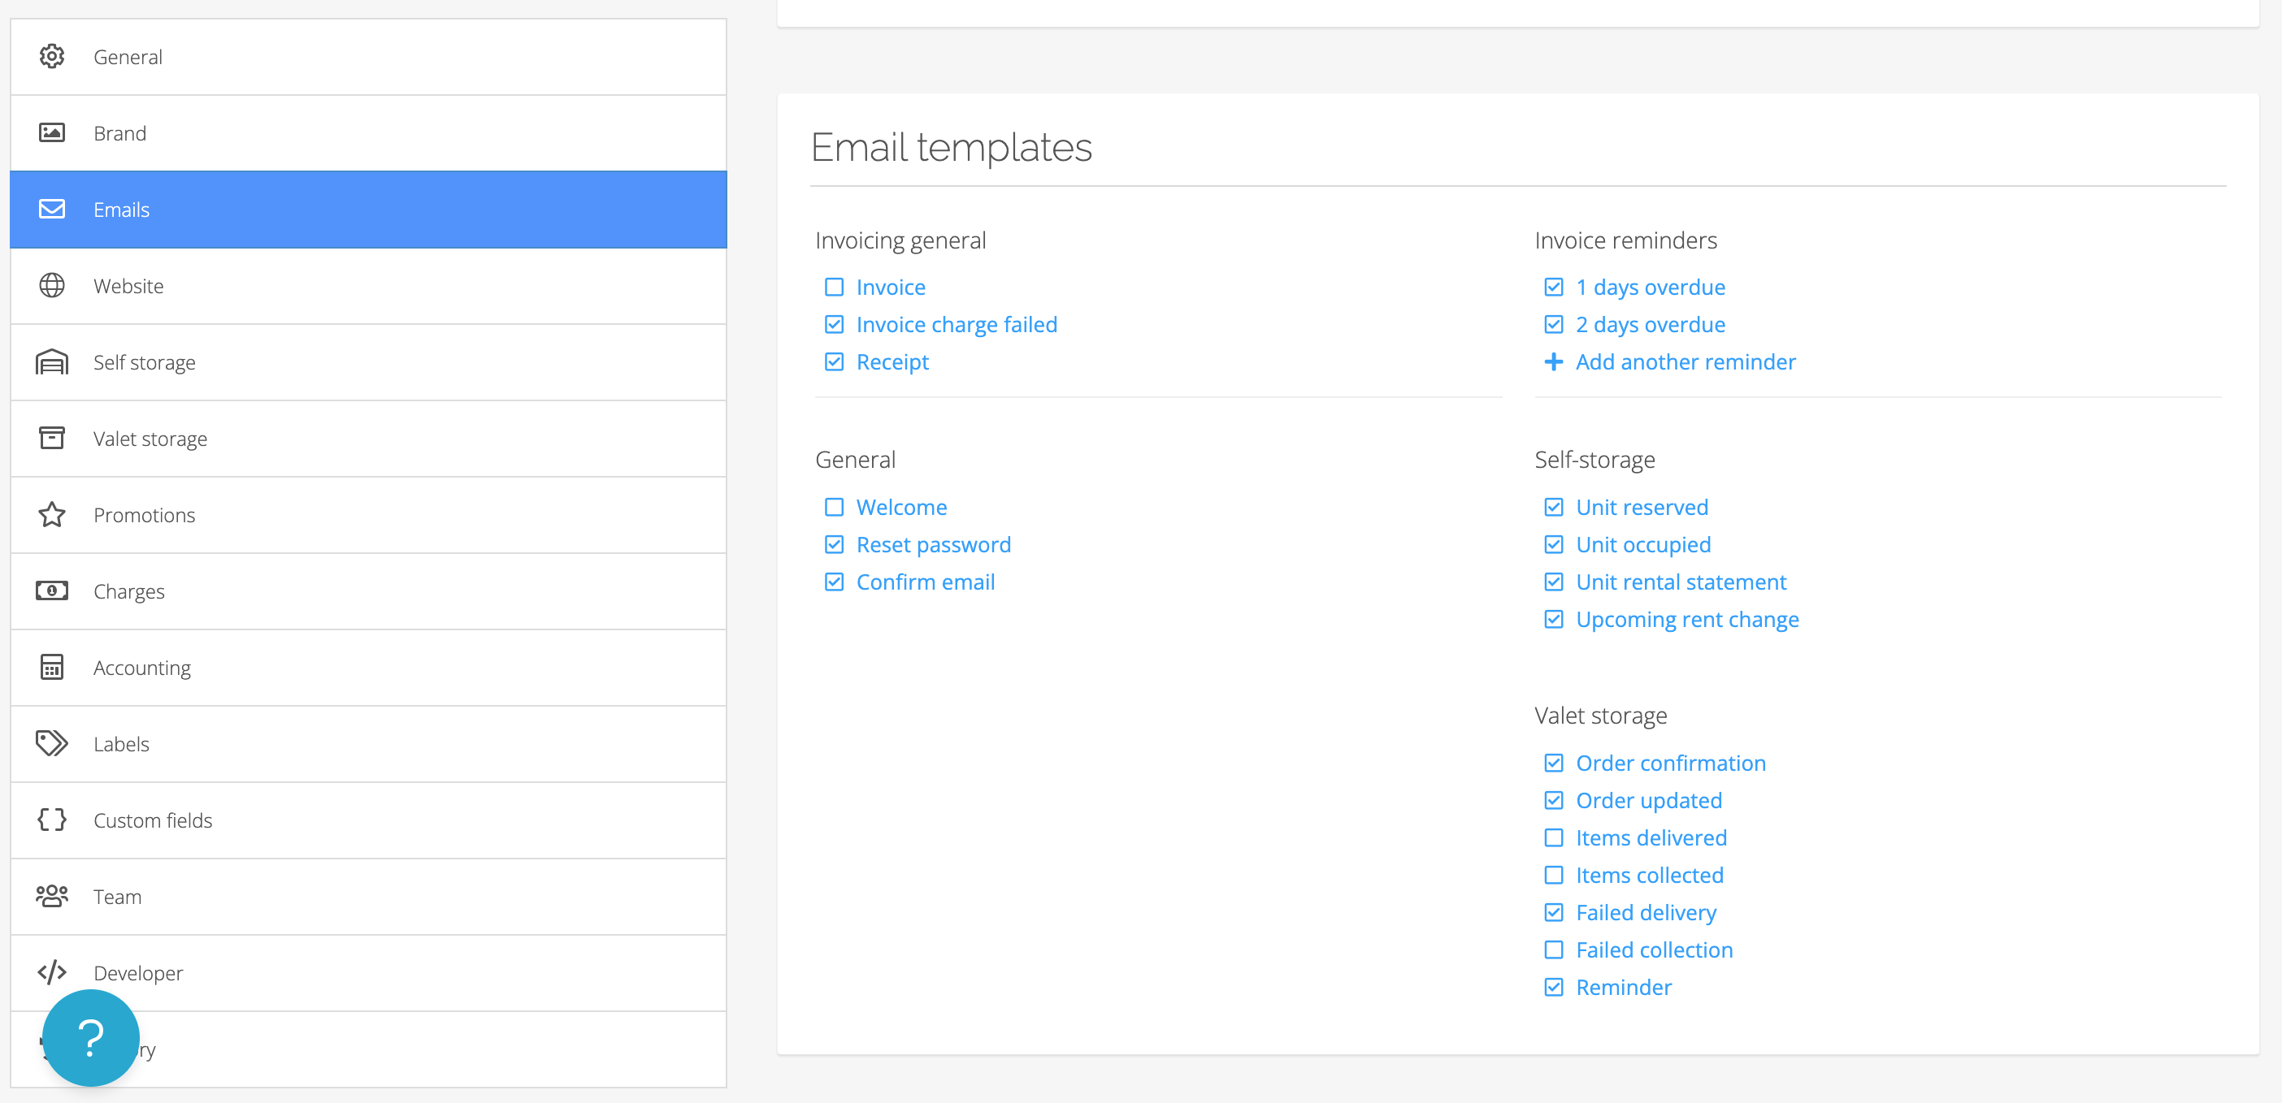Click the General gear icon in sidebar
The image size is (2282, 1103).
[51, 57]
